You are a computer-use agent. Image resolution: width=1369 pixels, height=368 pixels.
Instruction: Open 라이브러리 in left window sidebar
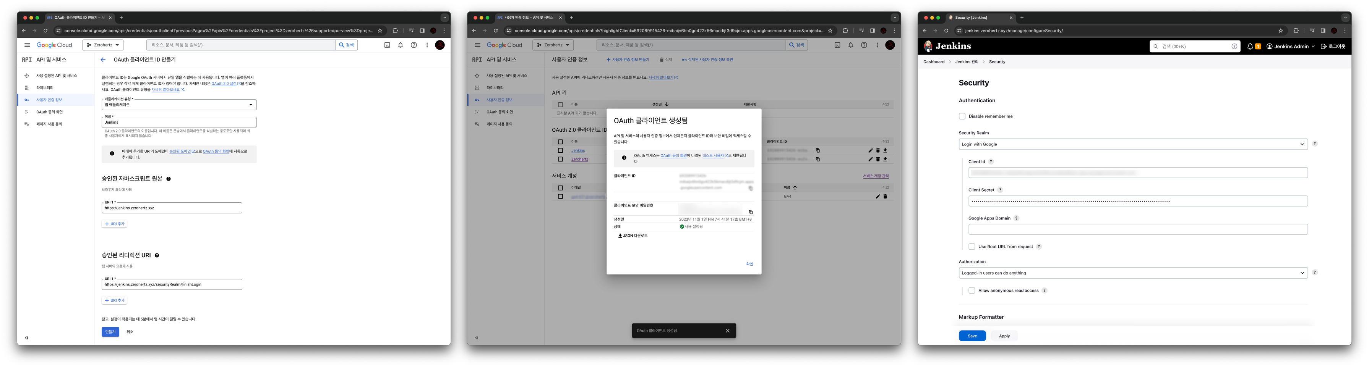[x=45, y=88]
